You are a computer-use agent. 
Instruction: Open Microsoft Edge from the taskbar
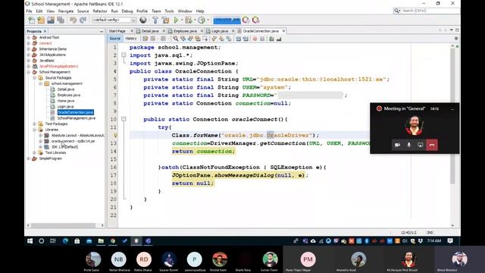tap(66, 241)
